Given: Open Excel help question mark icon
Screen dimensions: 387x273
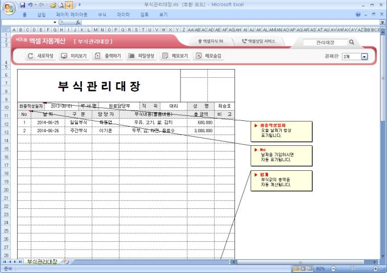Looking at the screenshot, I should coord(358,15).
